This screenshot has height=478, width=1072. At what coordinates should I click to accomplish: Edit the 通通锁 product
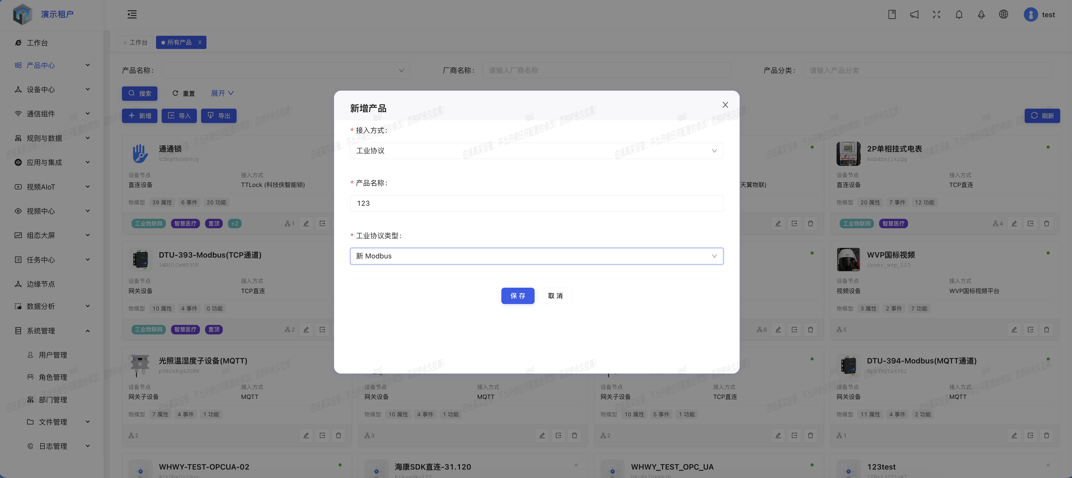click(x=306, y=224)
